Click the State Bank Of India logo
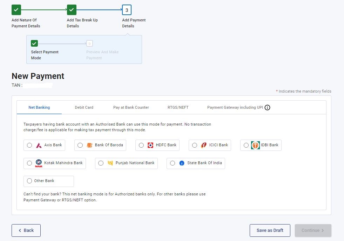The image size is (344, 241). click(182, 163)
